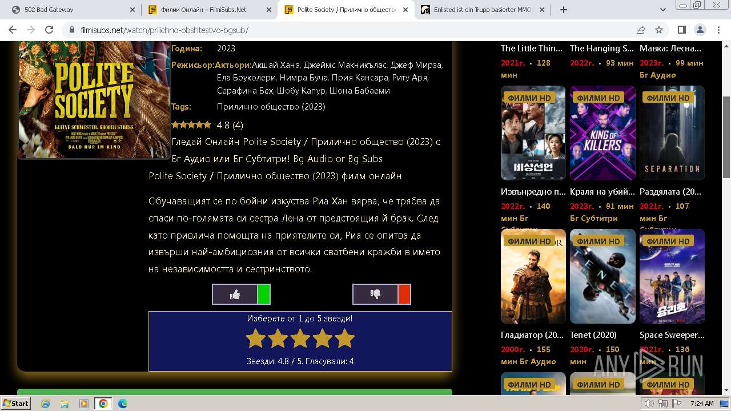The width and height of the screenshot is (731, 411).
Task: Click The Little Things title link
Action: coord(532,49)
